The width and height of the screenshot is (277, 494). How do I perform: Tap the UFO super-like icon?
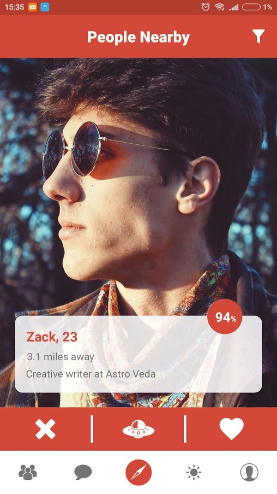click(138, 429)
